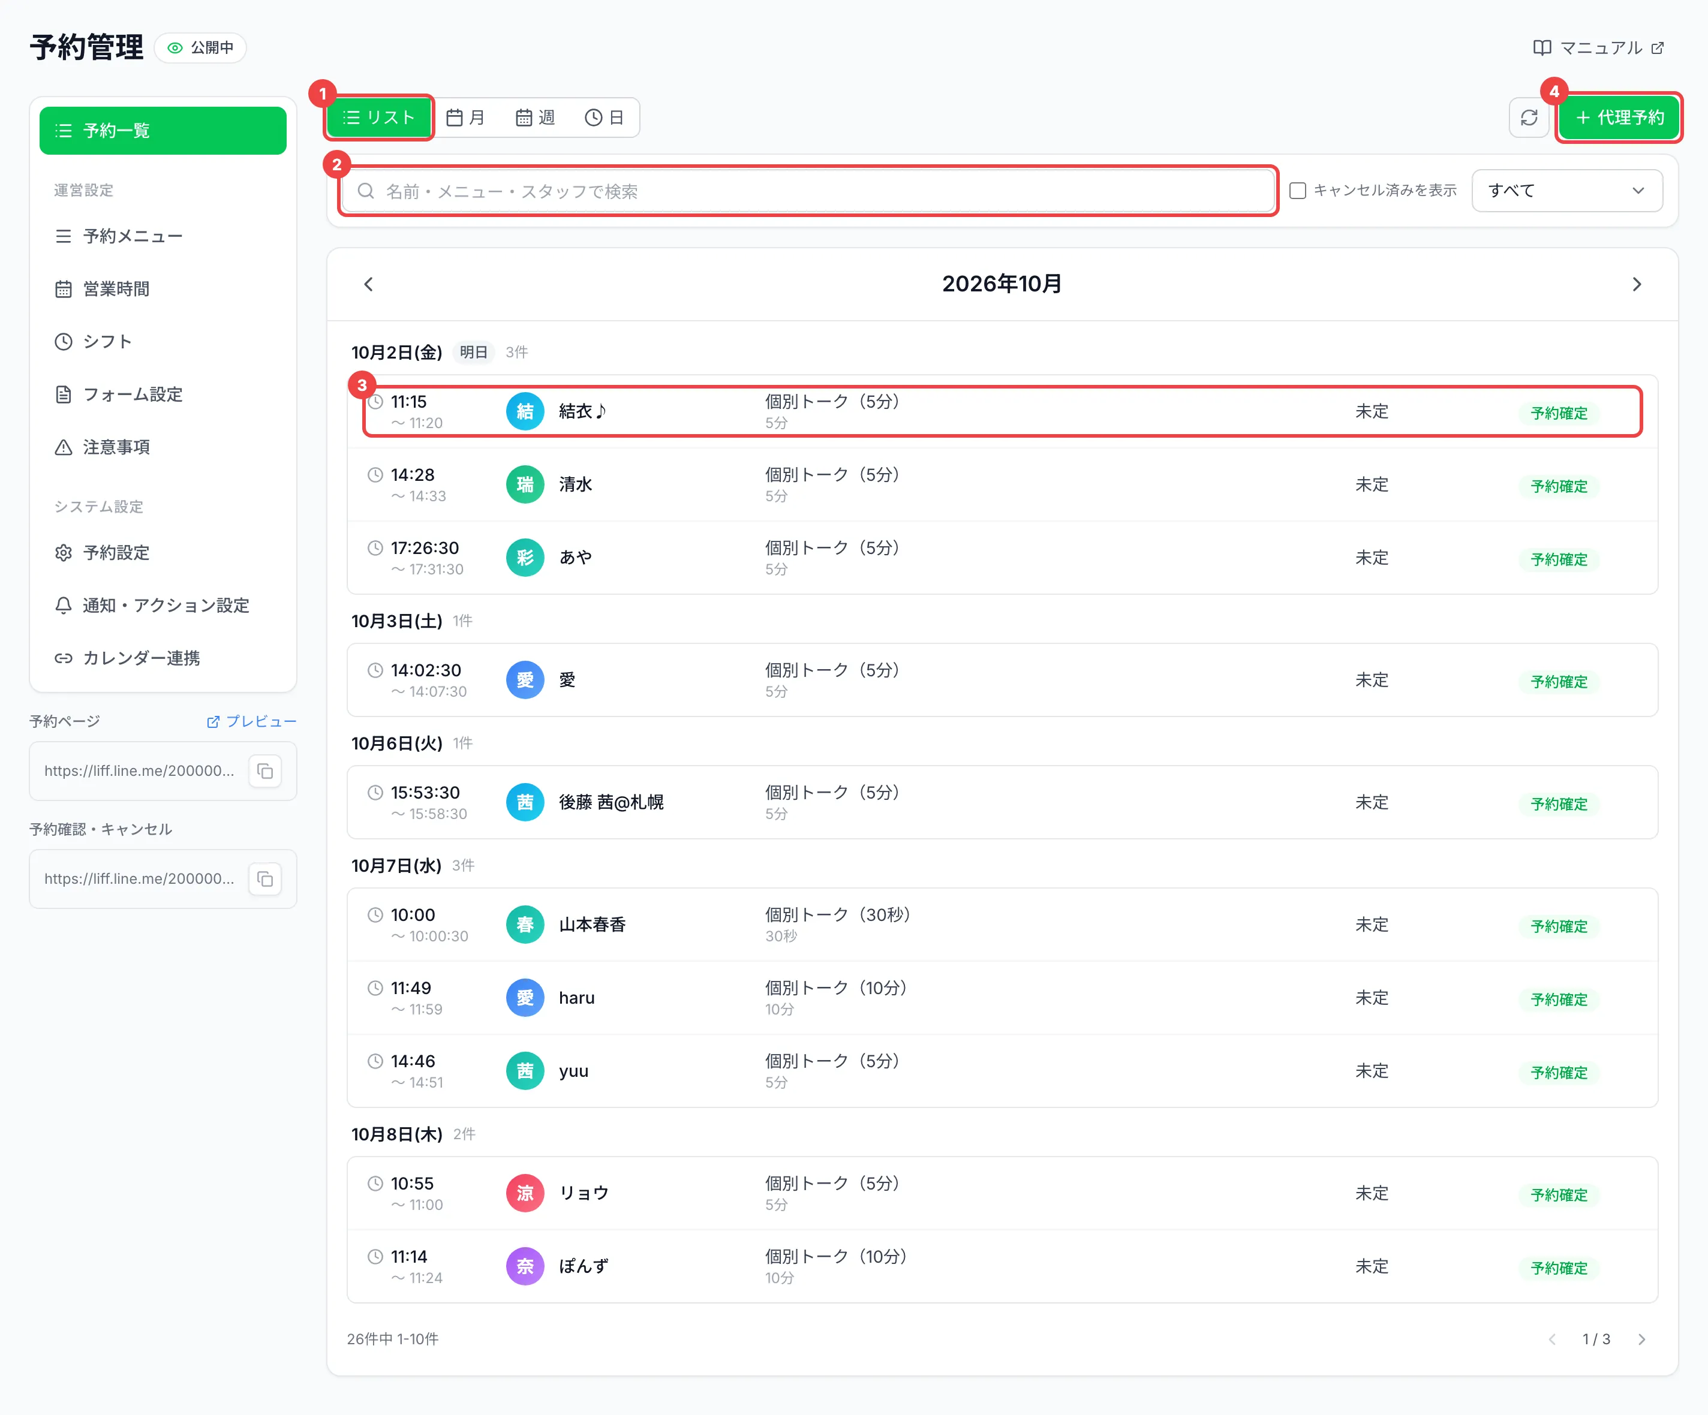Switch to the 週 view tab
This screenshot has height=1415, width=1708.
point(535,118)
